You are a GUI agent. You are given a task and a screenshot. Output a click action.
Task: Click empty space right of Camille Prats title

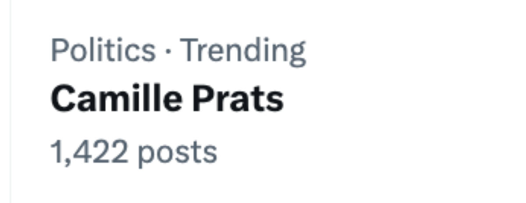(x=394, y=100)
